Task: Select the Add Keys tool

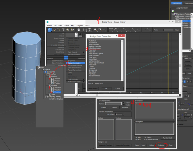Action: click(x=59, y=30)
